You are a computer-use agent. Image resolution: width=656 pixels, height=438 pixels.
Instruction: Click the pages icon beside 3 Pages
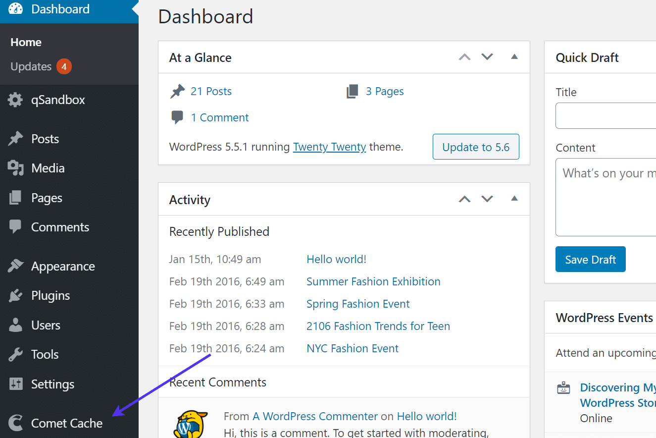[x=352, y=92]
